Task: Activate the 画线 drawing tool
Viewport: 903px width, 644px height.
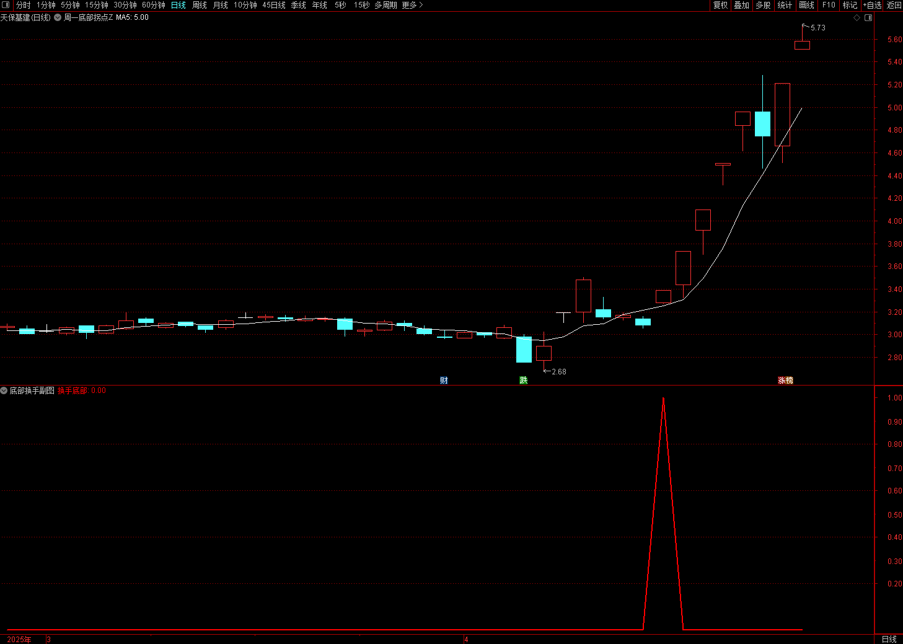Action: click(x=807, y=5)
